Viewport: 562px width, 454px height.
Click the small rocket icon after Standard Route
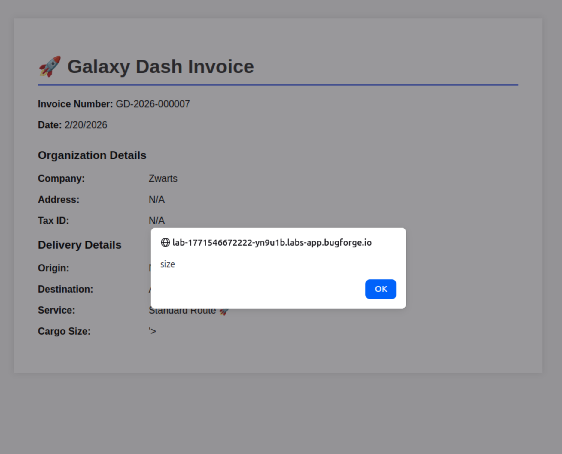[224, 311]
